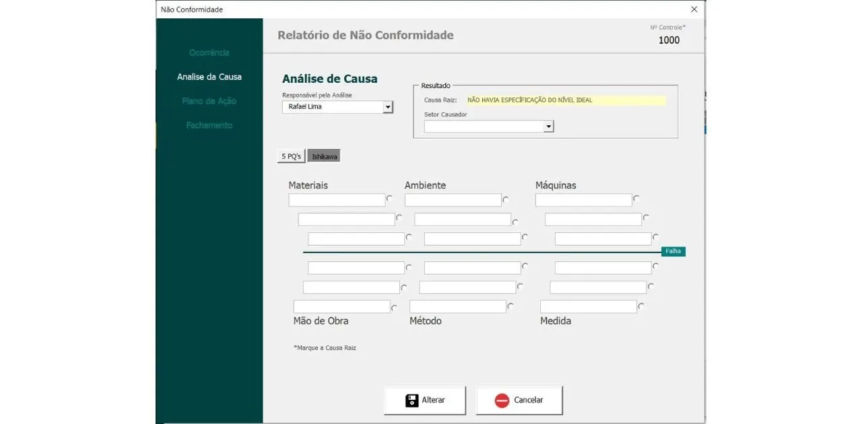Viewport: 862px width, 424px height.
Task: Switch to the 5 PQ's tab
Action: point(290,155)
